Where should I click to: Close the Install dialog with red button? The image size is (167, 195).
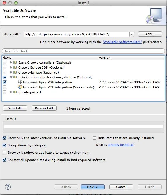(4, 3)
